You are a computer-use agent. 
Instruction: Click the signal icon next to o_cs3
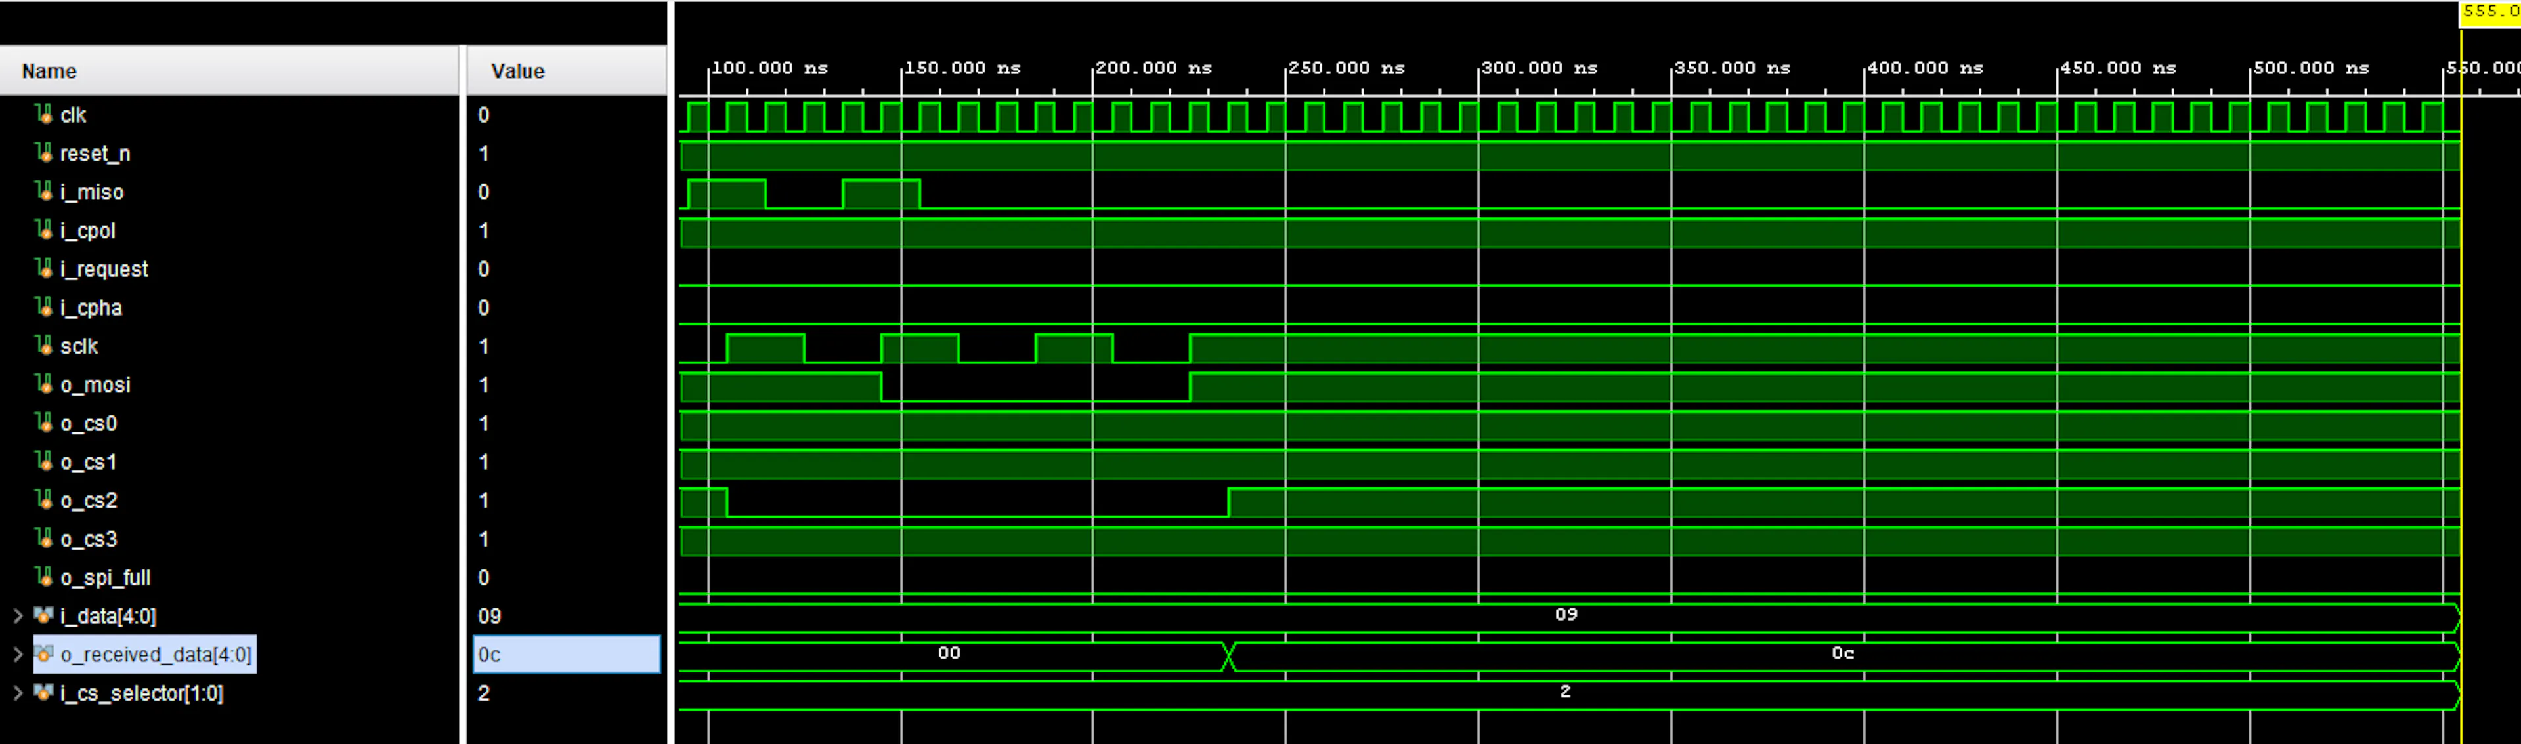click(46, 539)
